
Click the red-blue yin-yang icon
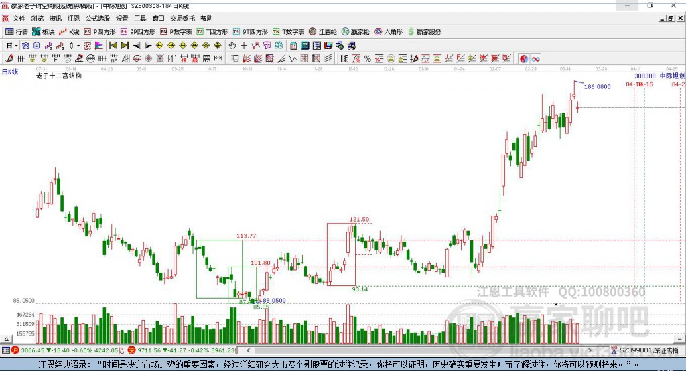click(524, 58)
